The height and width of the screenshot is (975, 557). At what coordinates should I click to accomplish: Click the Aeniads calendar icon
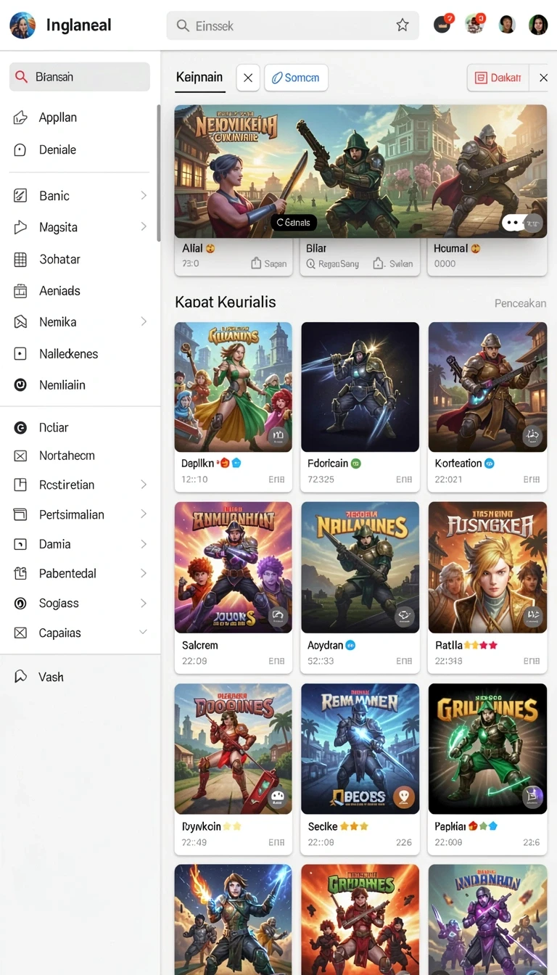[20, 291]
